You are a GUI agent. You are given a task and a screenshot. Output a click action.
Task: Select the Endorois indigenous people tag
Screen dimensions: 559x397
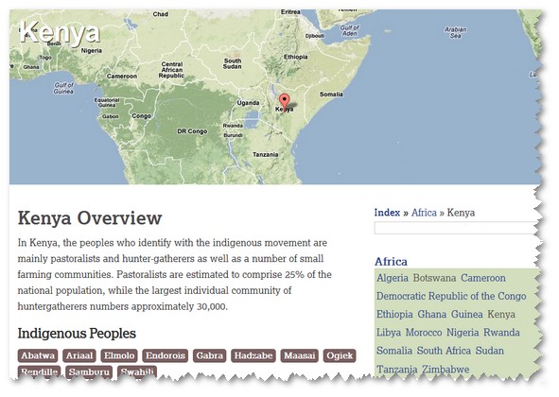(166, 355)
